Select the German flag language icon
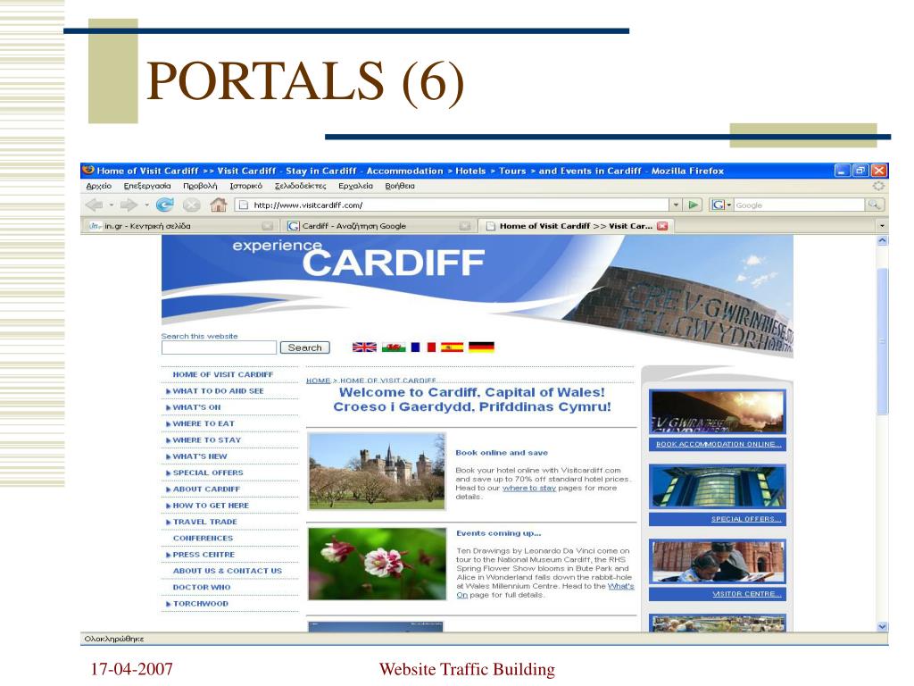914x686 pixels. pyautogui.click(x=481, y=347)
